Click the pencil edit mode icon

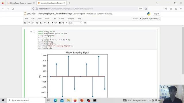tap(140, 19)
